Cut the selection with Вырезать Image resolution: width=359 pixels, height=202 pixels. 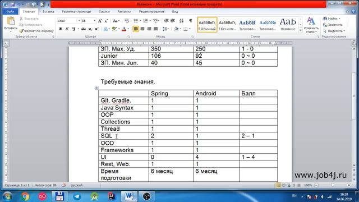pyautogui.click(x=29, y=19)
